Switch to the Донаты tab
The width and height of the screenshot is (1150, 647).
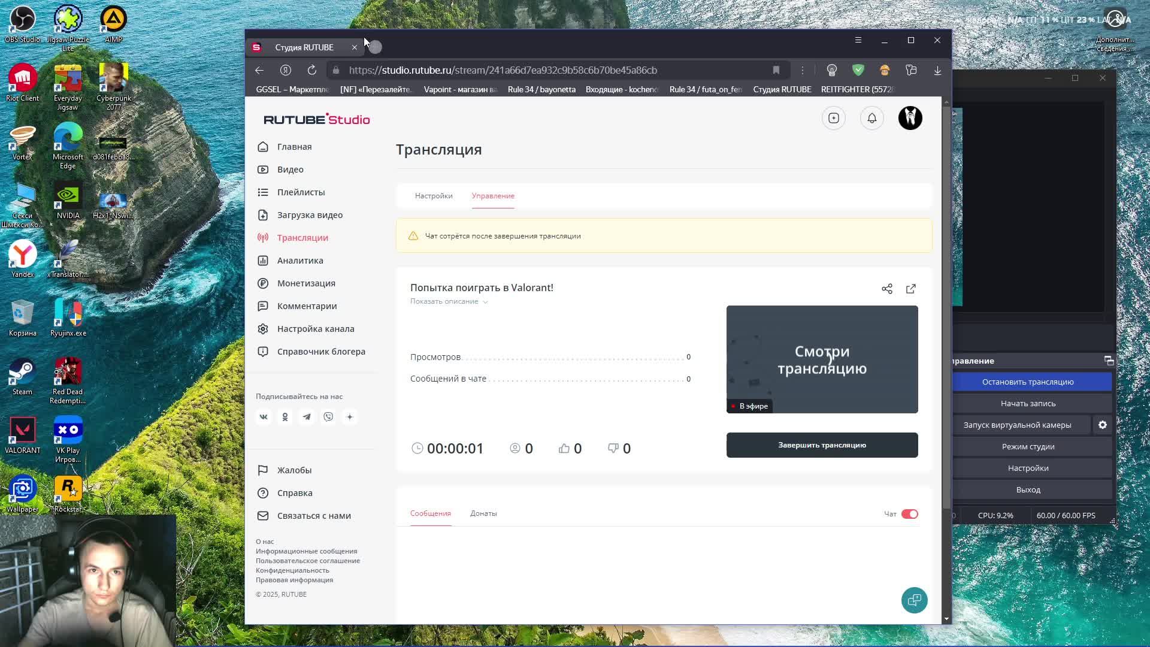[x=483, y=513]
